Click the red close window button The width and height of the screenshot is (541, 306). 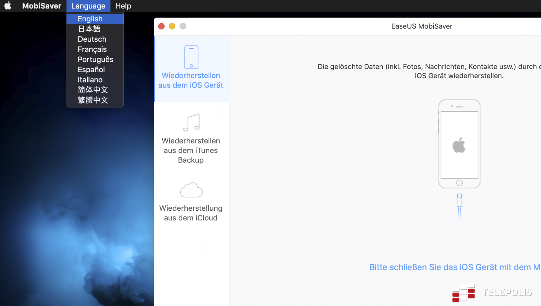(161, 26)
